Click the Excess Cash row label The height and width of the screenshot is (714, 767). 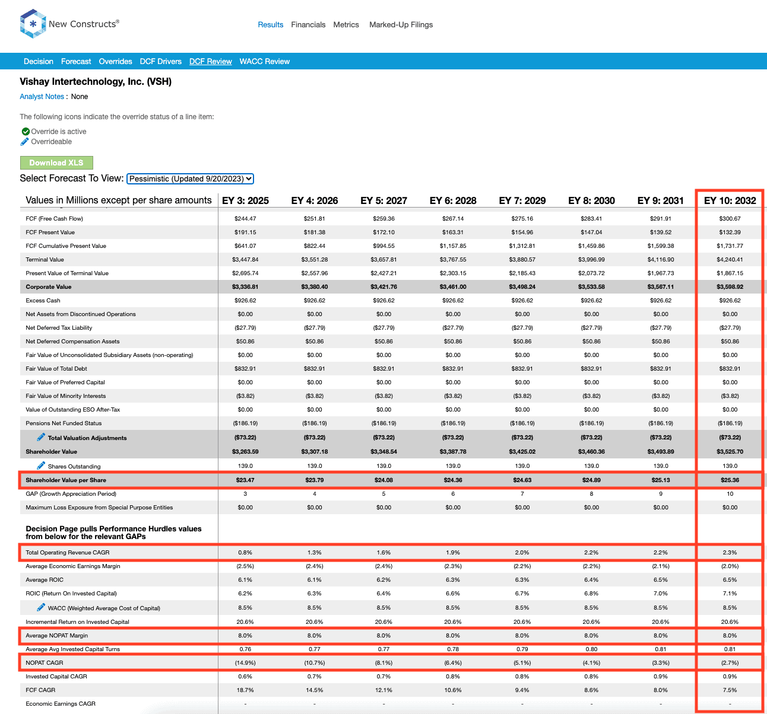click(43, 301)
